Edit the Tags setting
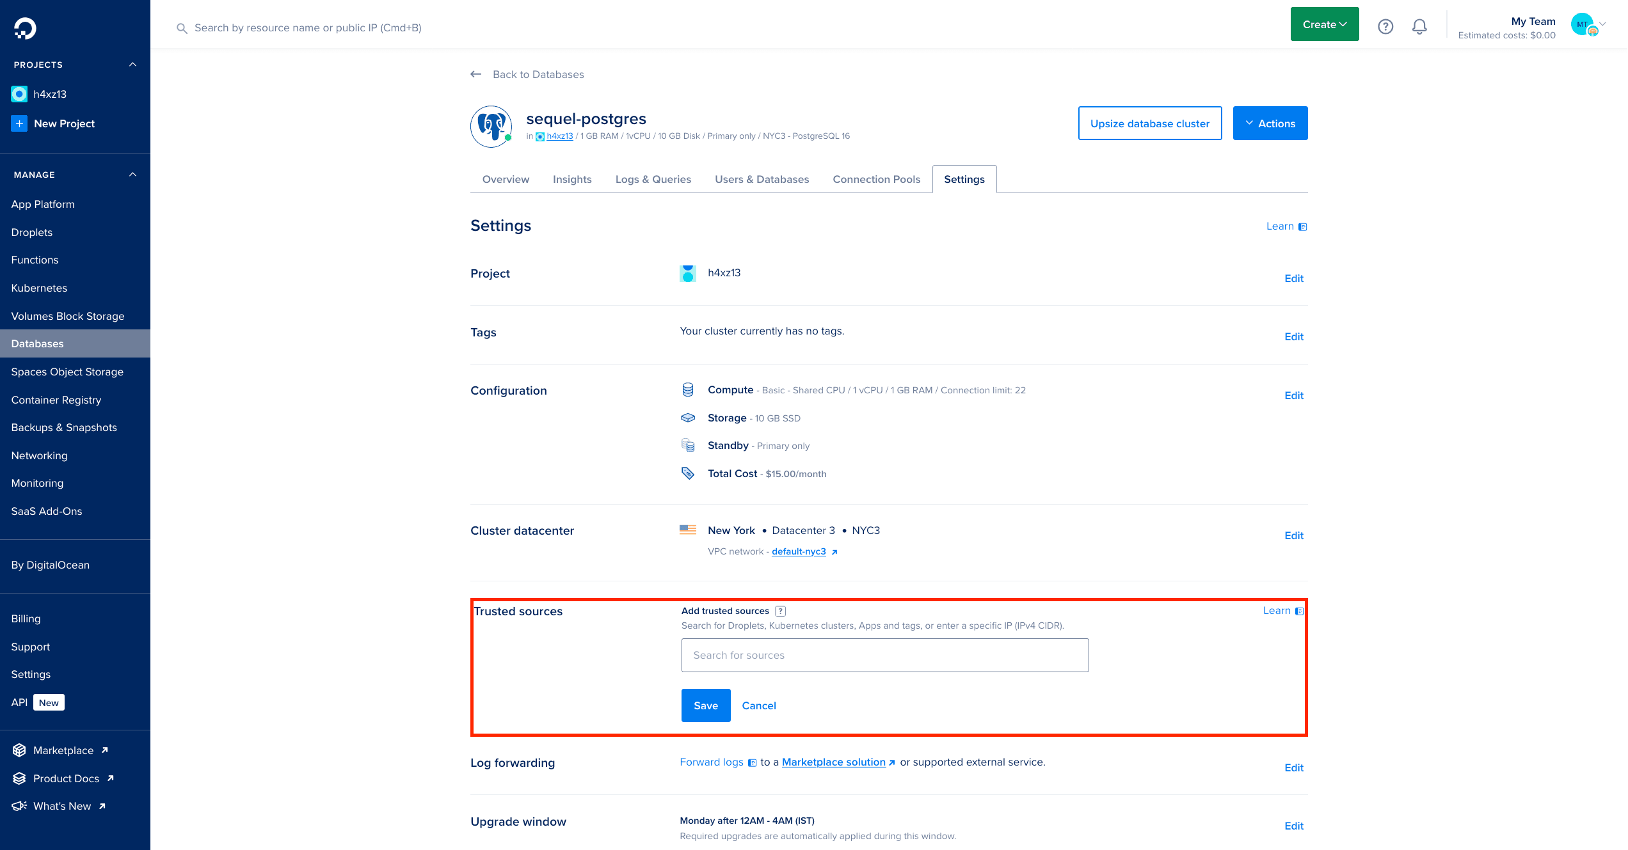1628x850 pixels. tap(1294, 336)
